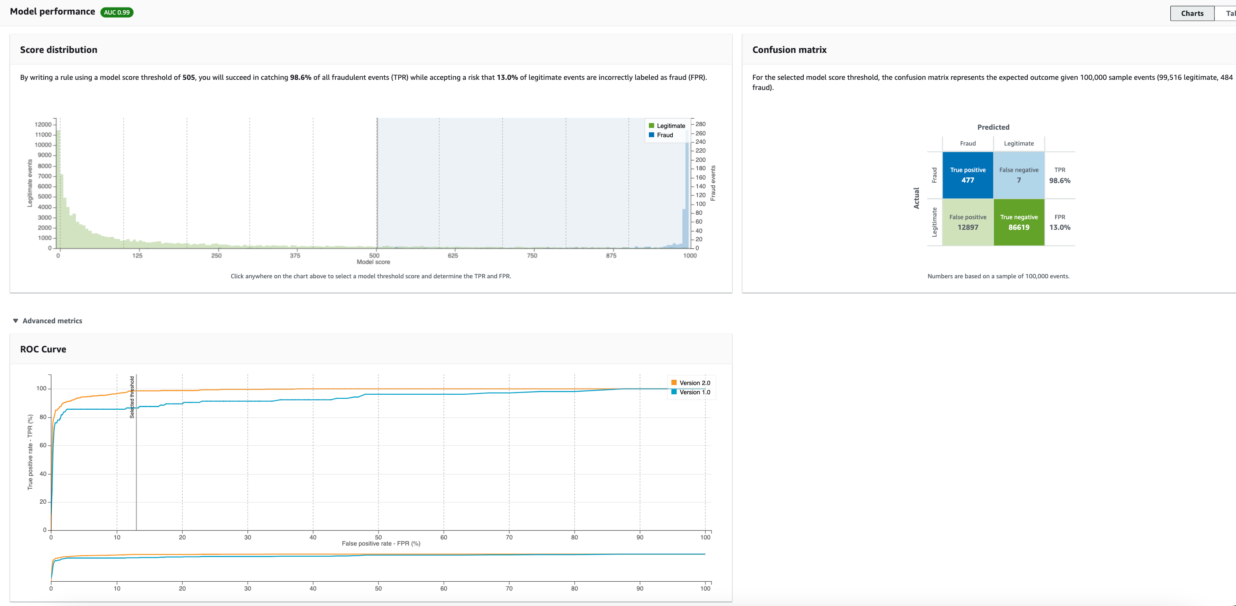This screenshot has height=606, width=1236.
Task: Switch to the Charts tab
Action: 1192,13
